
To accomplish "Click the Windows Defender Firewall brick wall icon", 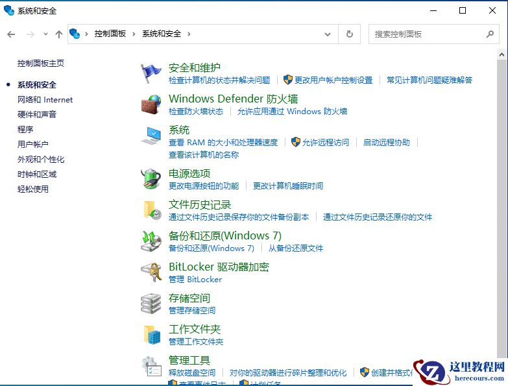I will pos(151,104).
